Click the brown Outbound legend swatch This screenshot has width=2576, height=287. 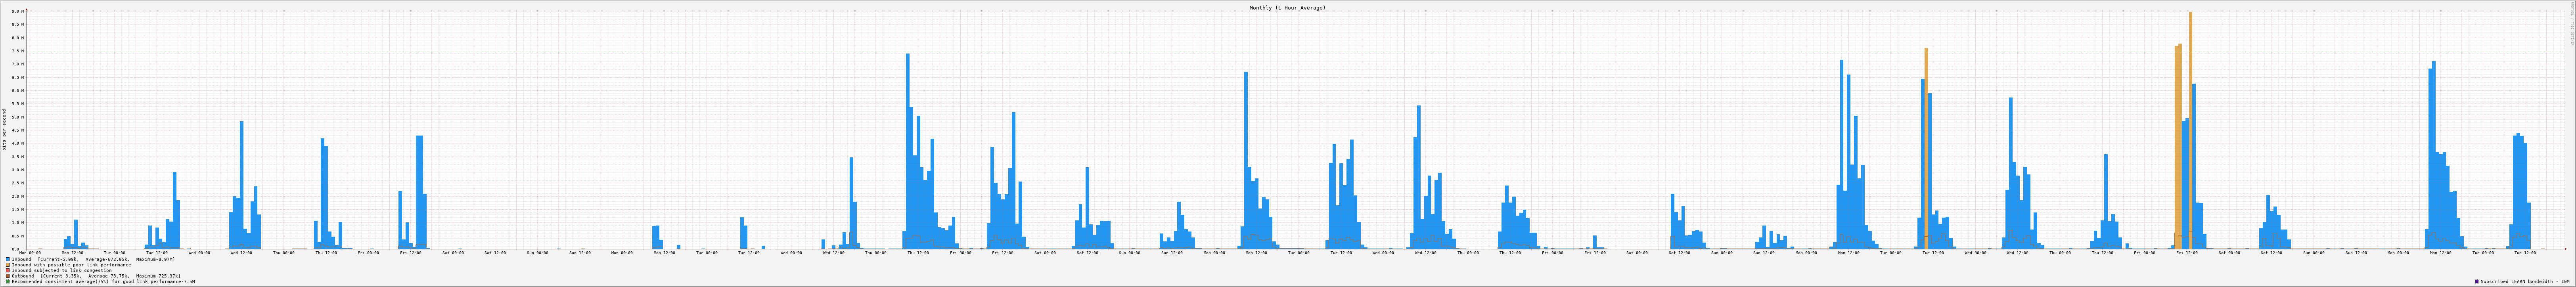point(8,276)
